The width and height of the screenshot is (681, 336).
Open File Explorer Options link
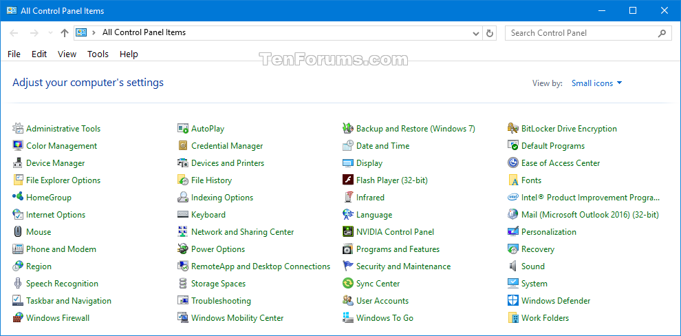click(63, 180)
